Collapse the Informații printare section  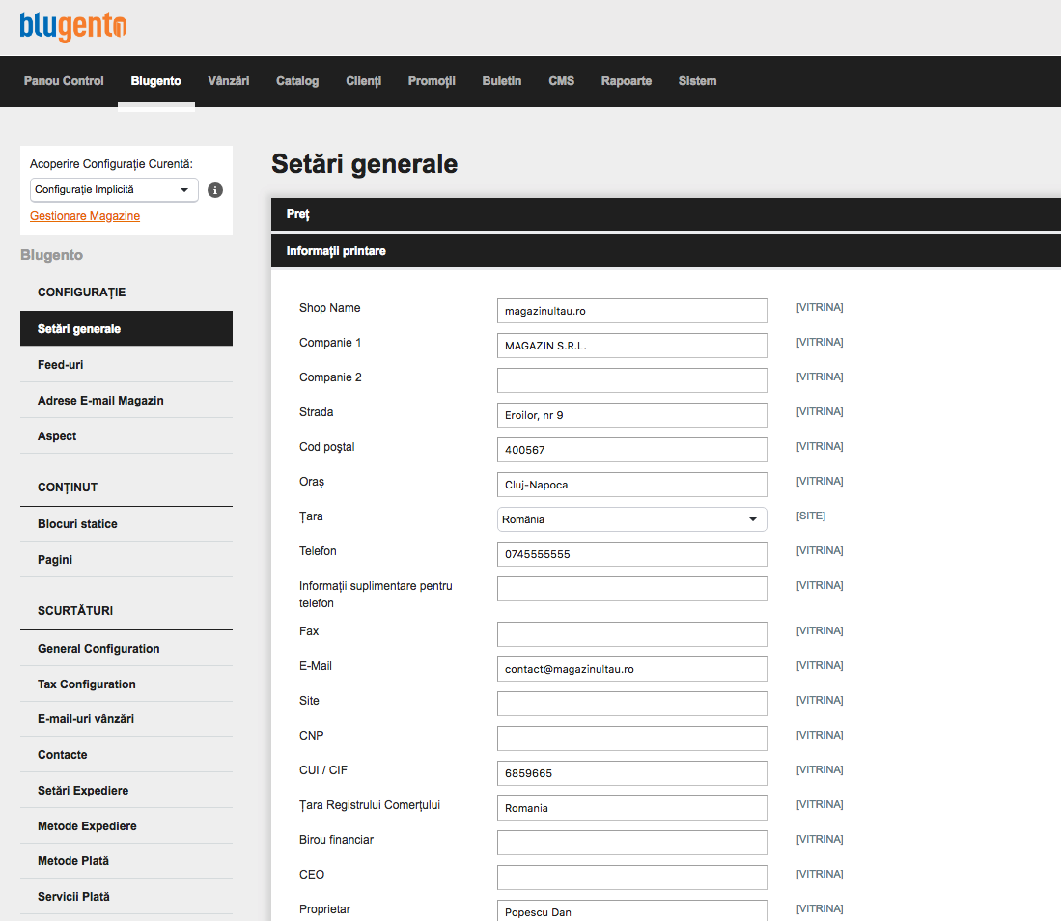click(666, 251)
